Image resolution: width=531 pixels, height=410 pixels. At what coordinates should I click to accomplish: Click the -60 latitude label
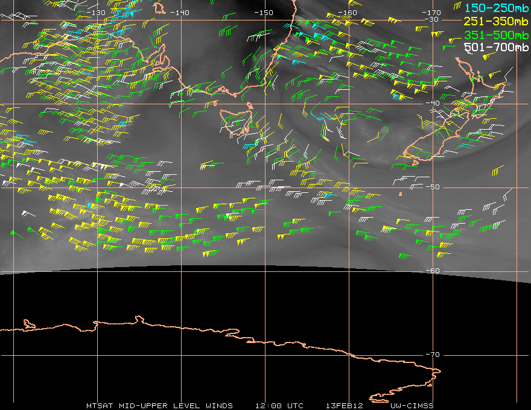(x=433, y=271)
